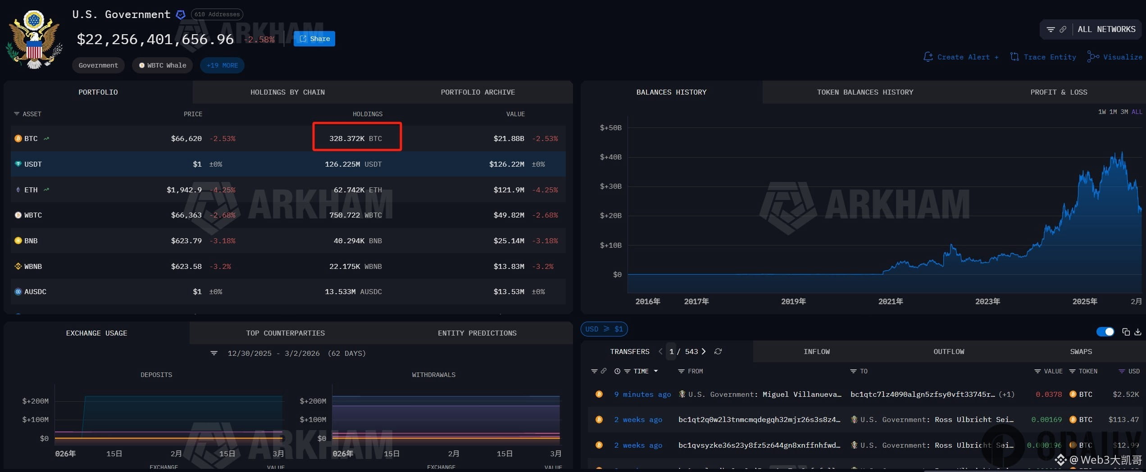This screenshot has width=1146, height=472.
Task: Click the link icon beside ALL NETWORKS
Action: [x=1063, y=29]
